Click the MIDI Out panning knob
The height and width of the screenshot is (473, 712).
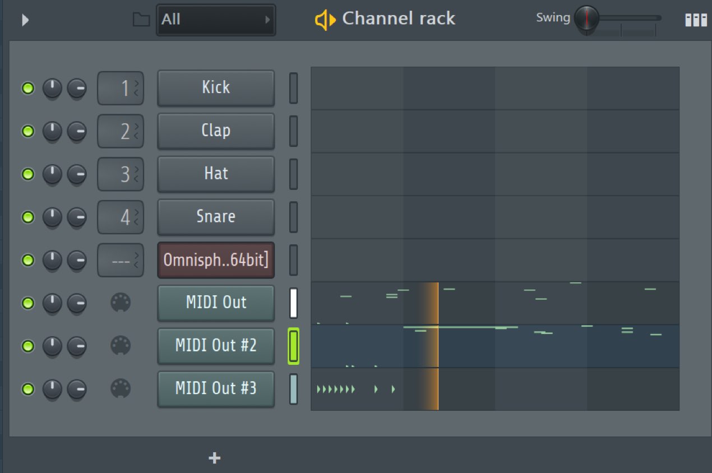tap(52, 303)
